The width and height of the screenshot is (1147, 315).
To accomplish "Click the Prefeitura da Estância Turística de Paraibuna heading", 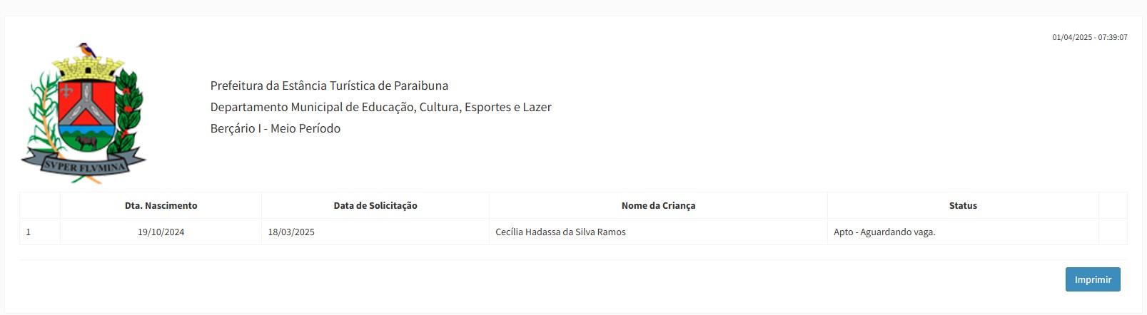I will click(329, 86).
